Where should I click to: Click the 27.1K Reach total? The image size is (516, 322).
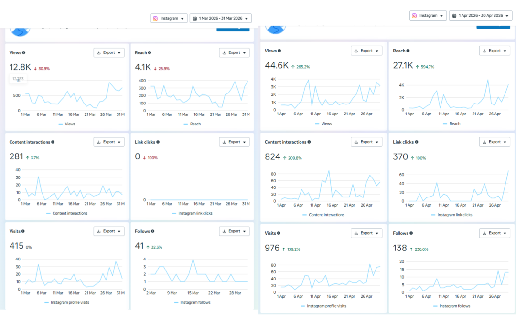point(403,65)
